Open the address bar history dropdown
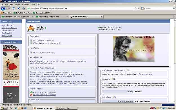The image size is (176, 110). coord(138,8)
